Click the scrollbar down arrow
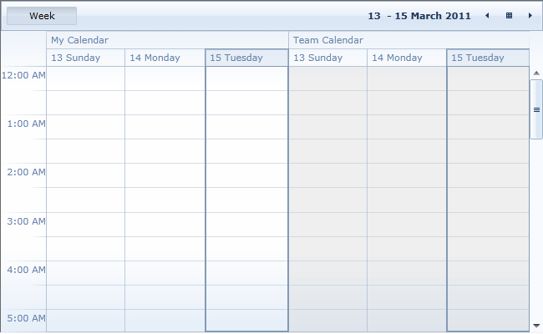543x334 pixels. coord(536,325)
